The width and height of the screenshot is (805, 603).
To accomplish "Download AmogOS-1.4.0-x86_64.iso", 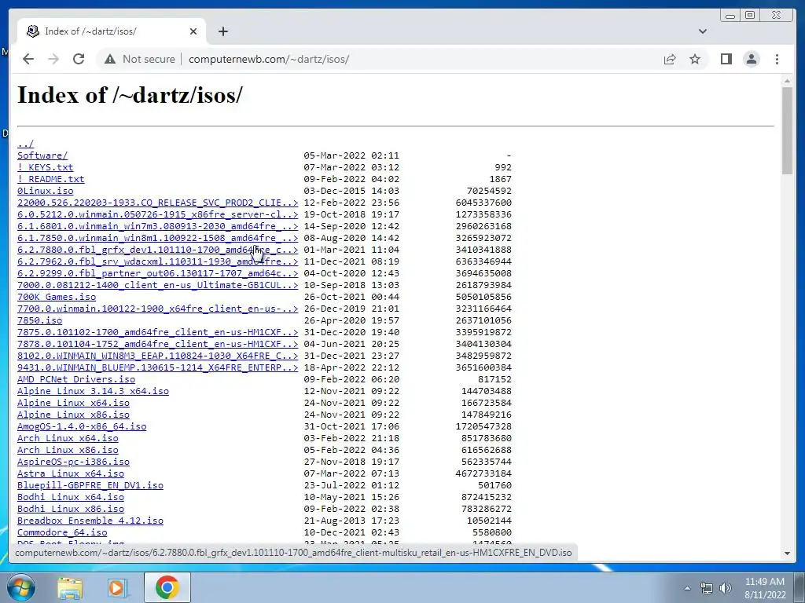I will (x=82, y=426).
